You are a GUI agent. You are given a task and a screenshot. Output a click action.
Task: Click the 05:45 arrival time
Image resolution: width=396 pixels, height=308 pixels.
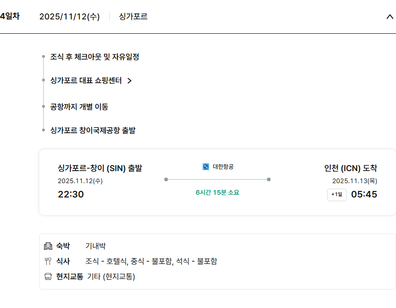point(364,194)
